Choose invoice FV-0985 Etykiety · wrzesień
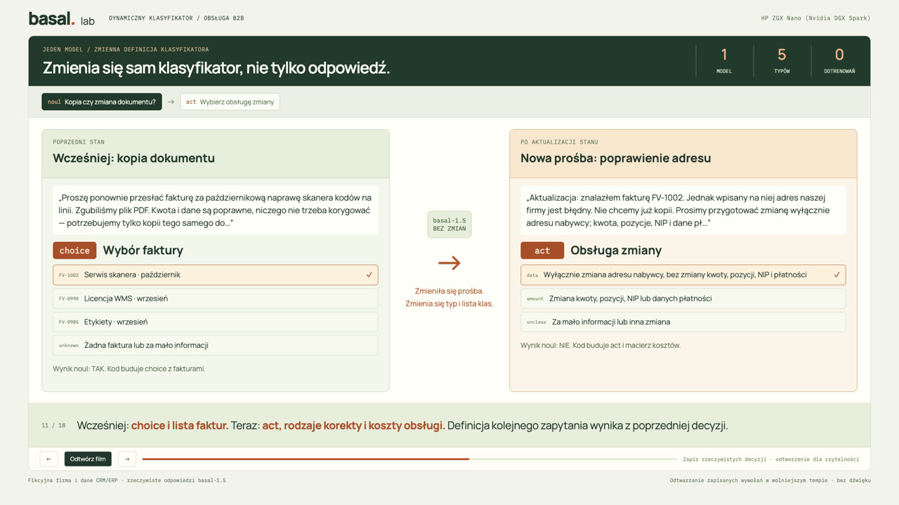 coord(216,322)
